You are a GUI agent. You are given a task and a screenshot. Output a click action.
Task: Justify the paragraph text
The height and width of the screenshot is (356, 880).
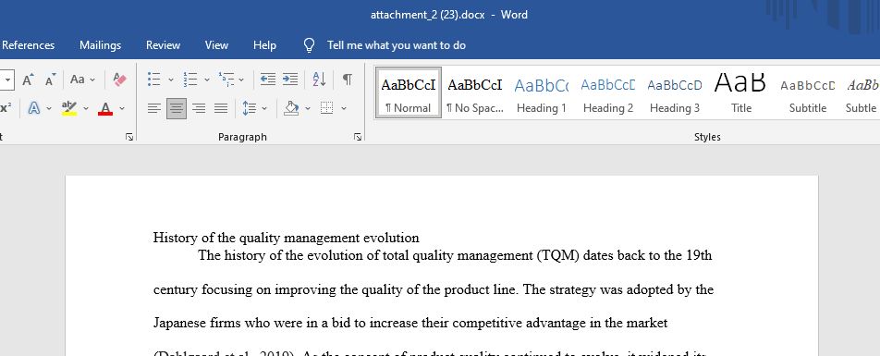point(221,108)
